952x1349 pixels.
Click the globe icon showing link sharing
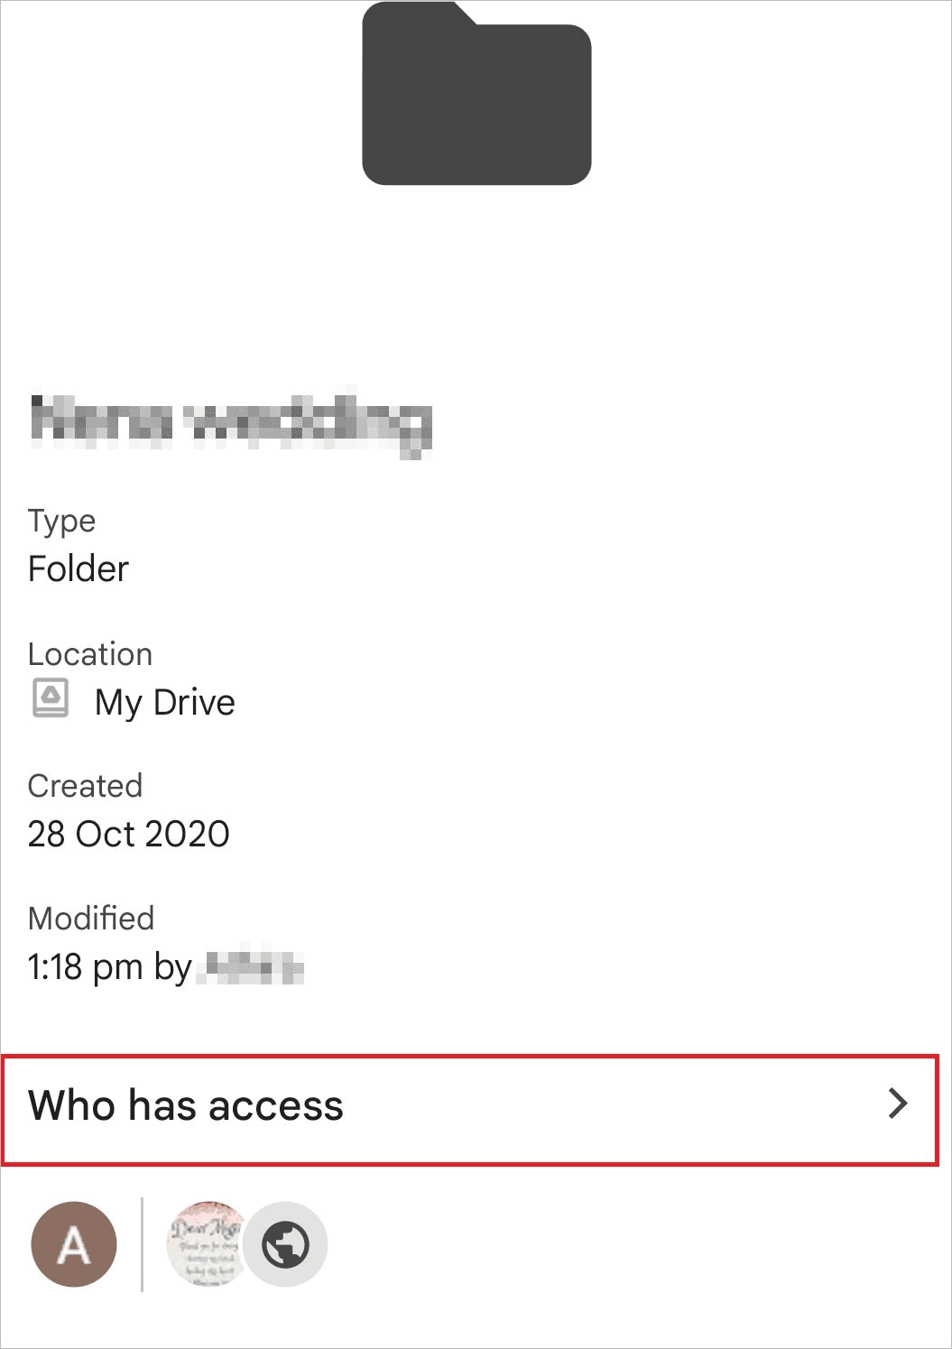click(286, 1243)
